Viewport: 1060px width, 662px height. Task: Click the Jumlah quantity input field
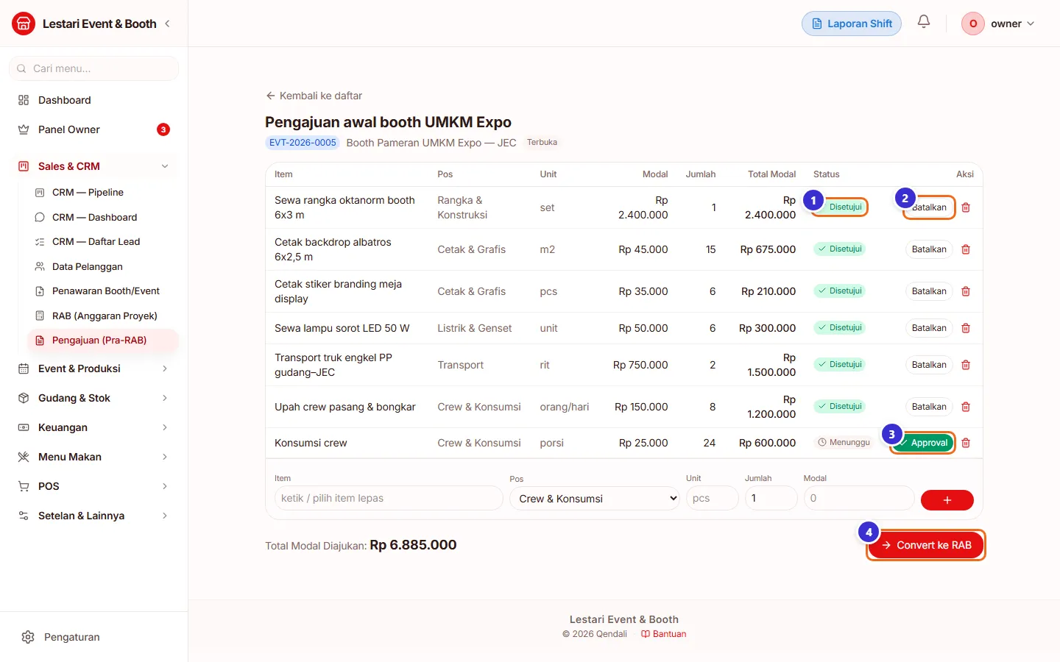(771, 498)
